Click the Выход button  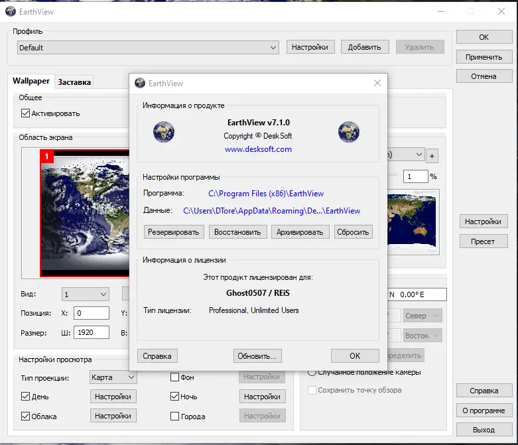(x=484, y=430)
